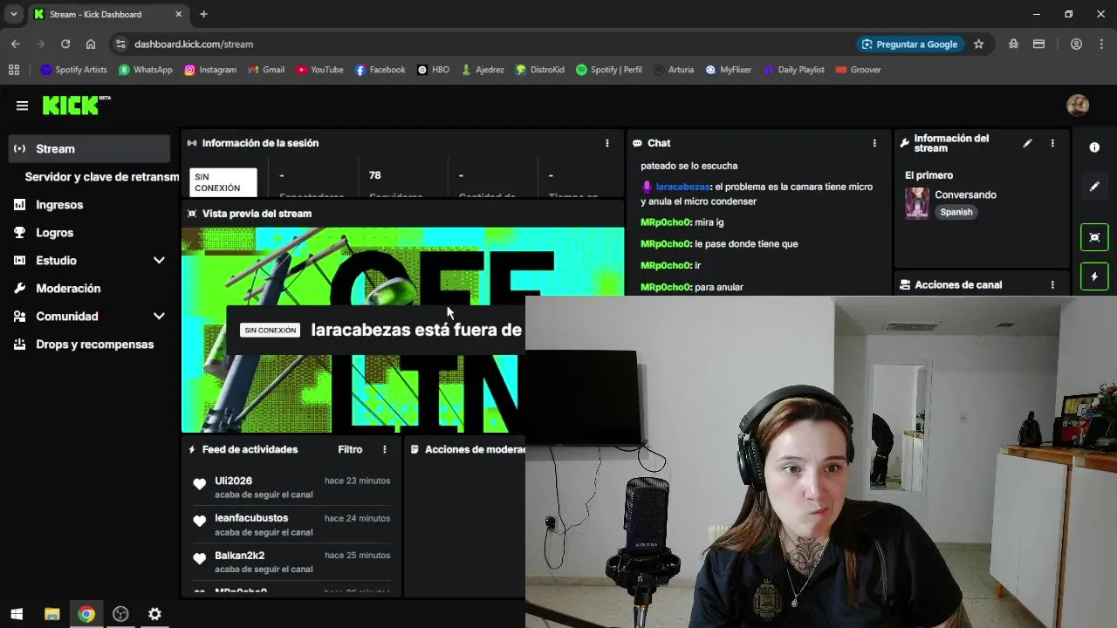Open YouTube bookmark
1117x628 pixels.
(319, 70)
